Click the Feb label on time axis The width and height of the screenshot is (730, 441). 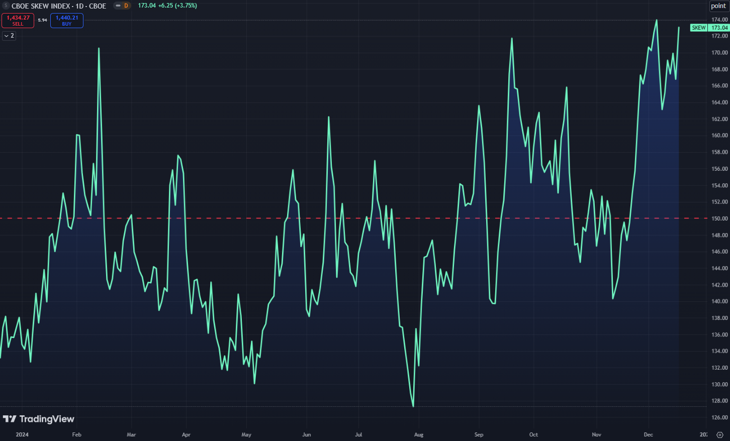76,435
